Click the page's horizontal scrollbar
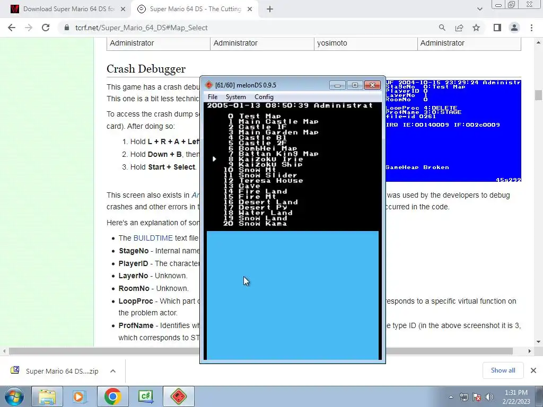Viewport: 543px width, 407px height. click(x=261, y=351)
